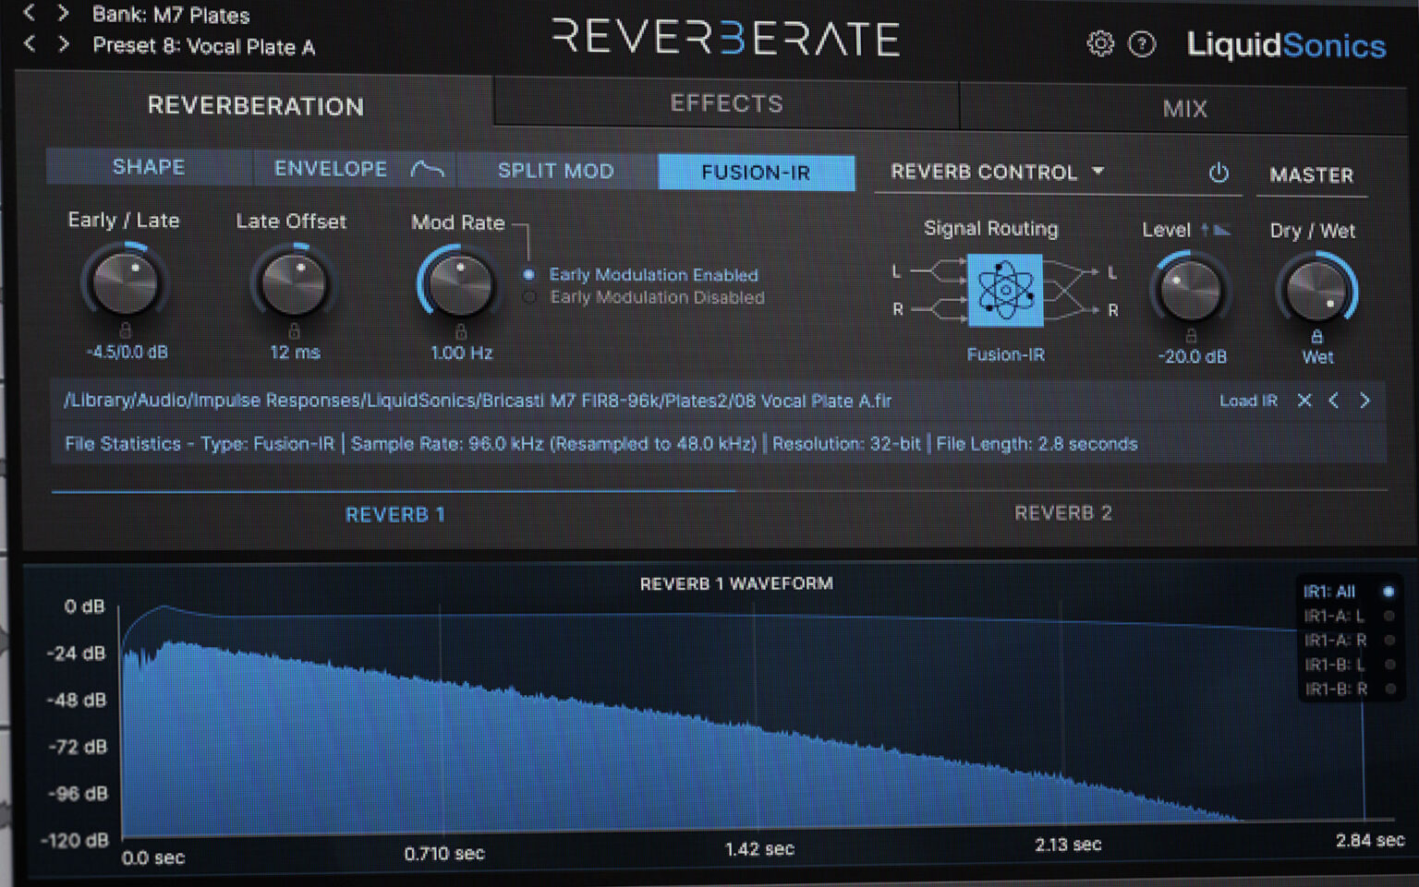
Task: Click the help question mark icon
Action: (1142, 44)
